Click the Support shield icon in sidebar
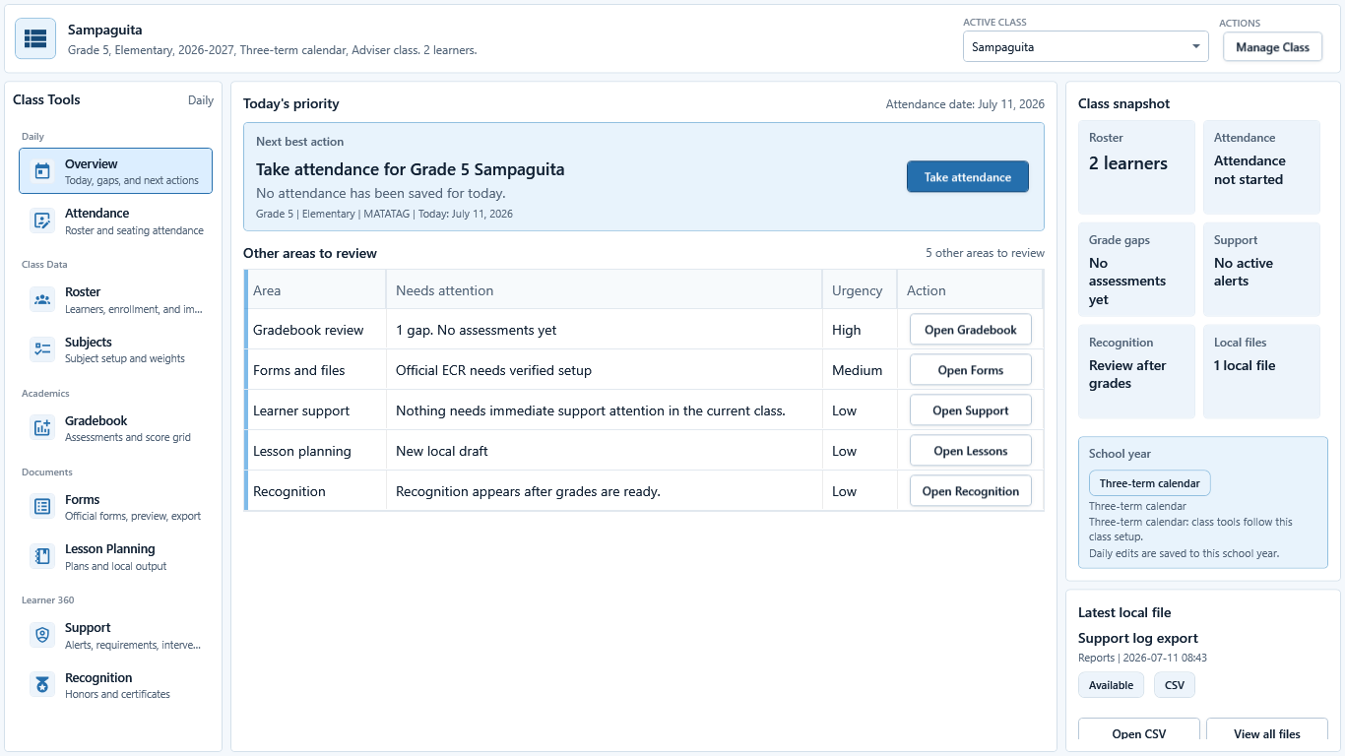Viewport: 1345px width, 756px height. coord(42,635)
